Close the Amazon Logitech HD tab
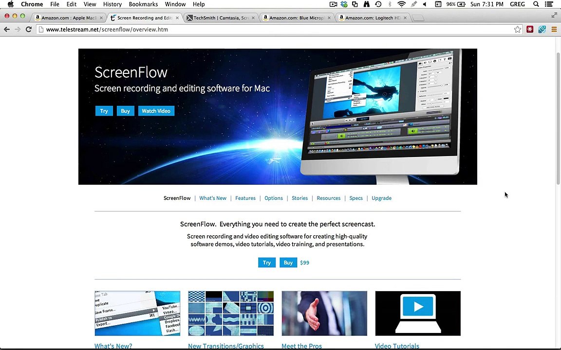This screenshot has width=561, height=350. tap(405, 18)
